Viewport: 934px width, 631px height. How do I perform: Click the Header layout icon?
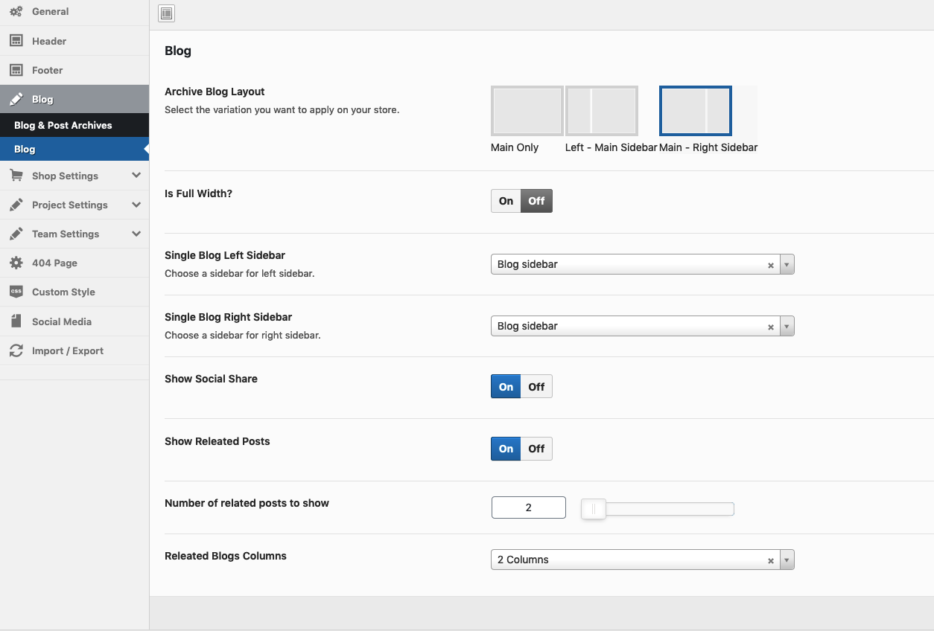(x=16, y=41)
